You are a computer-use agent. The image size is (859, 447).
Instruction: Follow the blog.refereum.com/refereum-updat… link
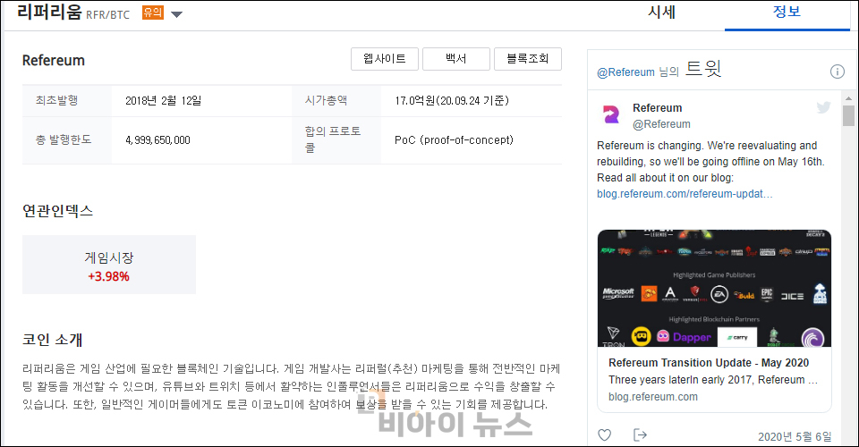coord(685,194)
